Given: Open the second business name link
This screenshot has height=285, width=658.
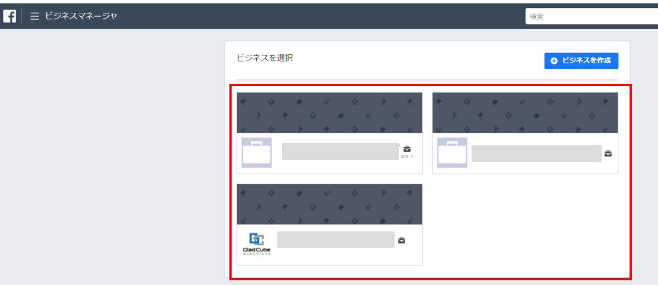Looking at the screenshot, I should [x=536, y=154].
